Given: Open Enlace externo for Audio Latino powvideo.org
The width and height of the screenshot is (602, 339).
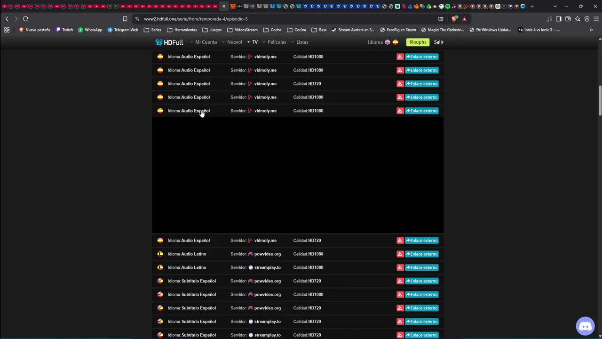Looking at the screenshot, I should pos(422,254).
